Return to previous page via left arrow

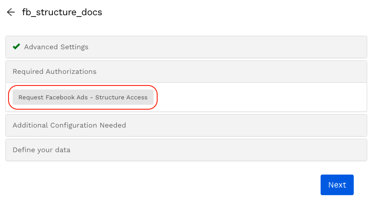(11, 13)
